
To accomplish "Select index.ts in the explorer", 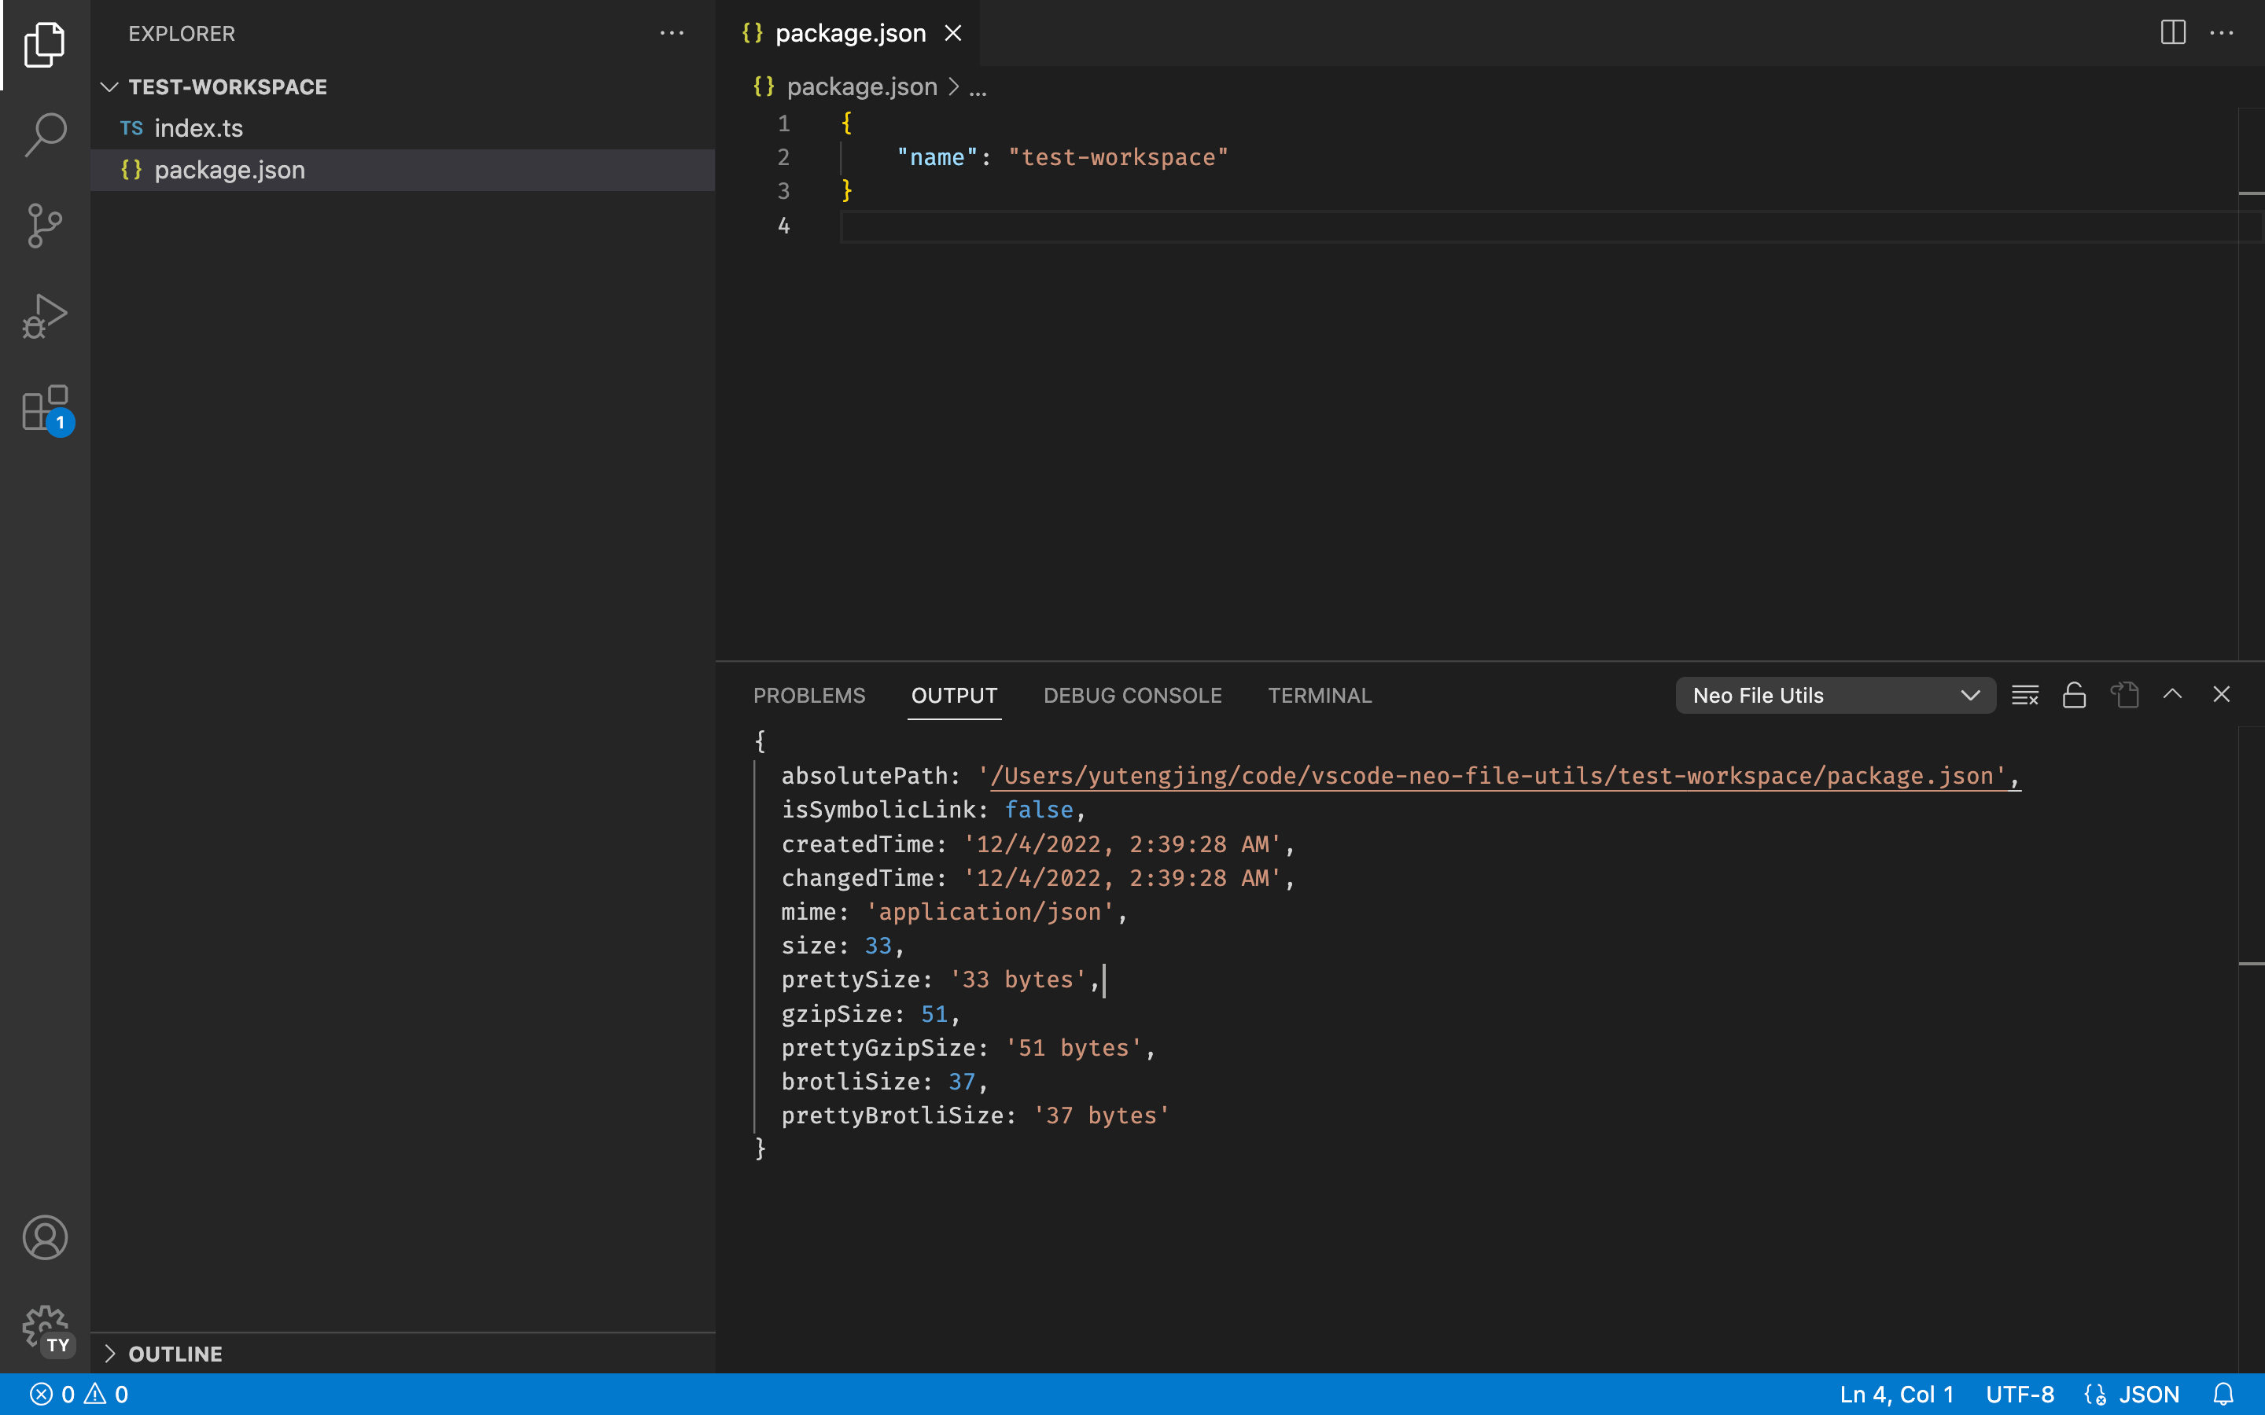I will click(198, 128).
